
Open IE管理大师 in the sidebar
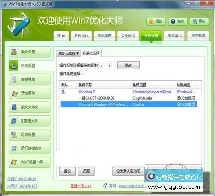[30, 121]
